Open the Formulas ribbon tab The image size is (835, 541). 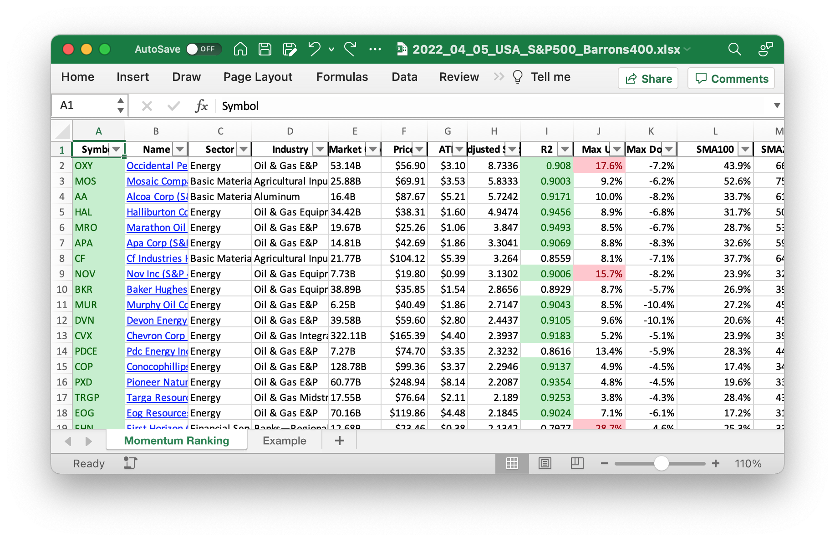(x=342, y=77)
